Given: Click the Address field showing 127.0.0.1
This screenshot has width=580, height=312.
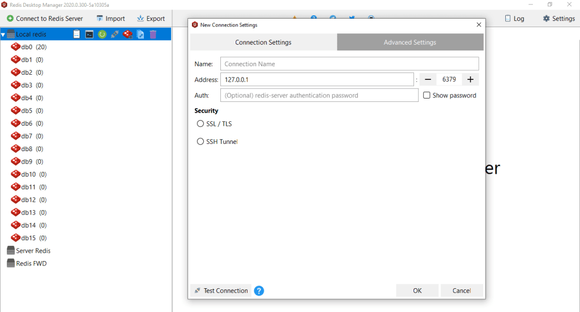Looking at the screenshot, I should [x=317, y=79].
